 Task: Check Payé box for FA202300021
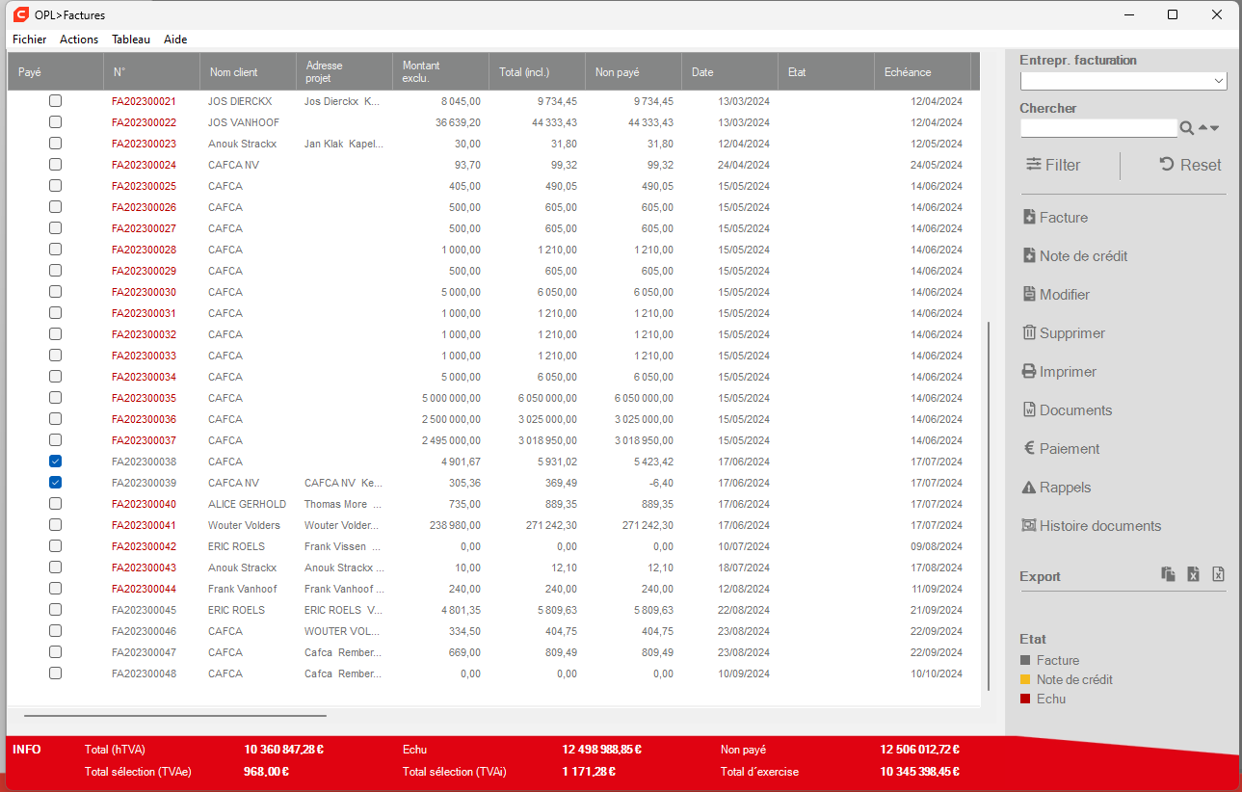[55, 101]
